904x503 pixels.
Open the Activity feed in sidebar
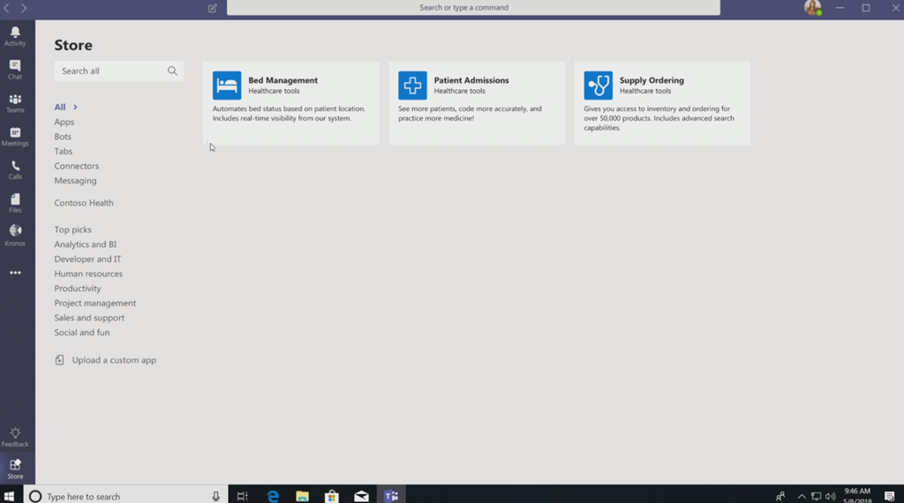(x=15, y=35)
